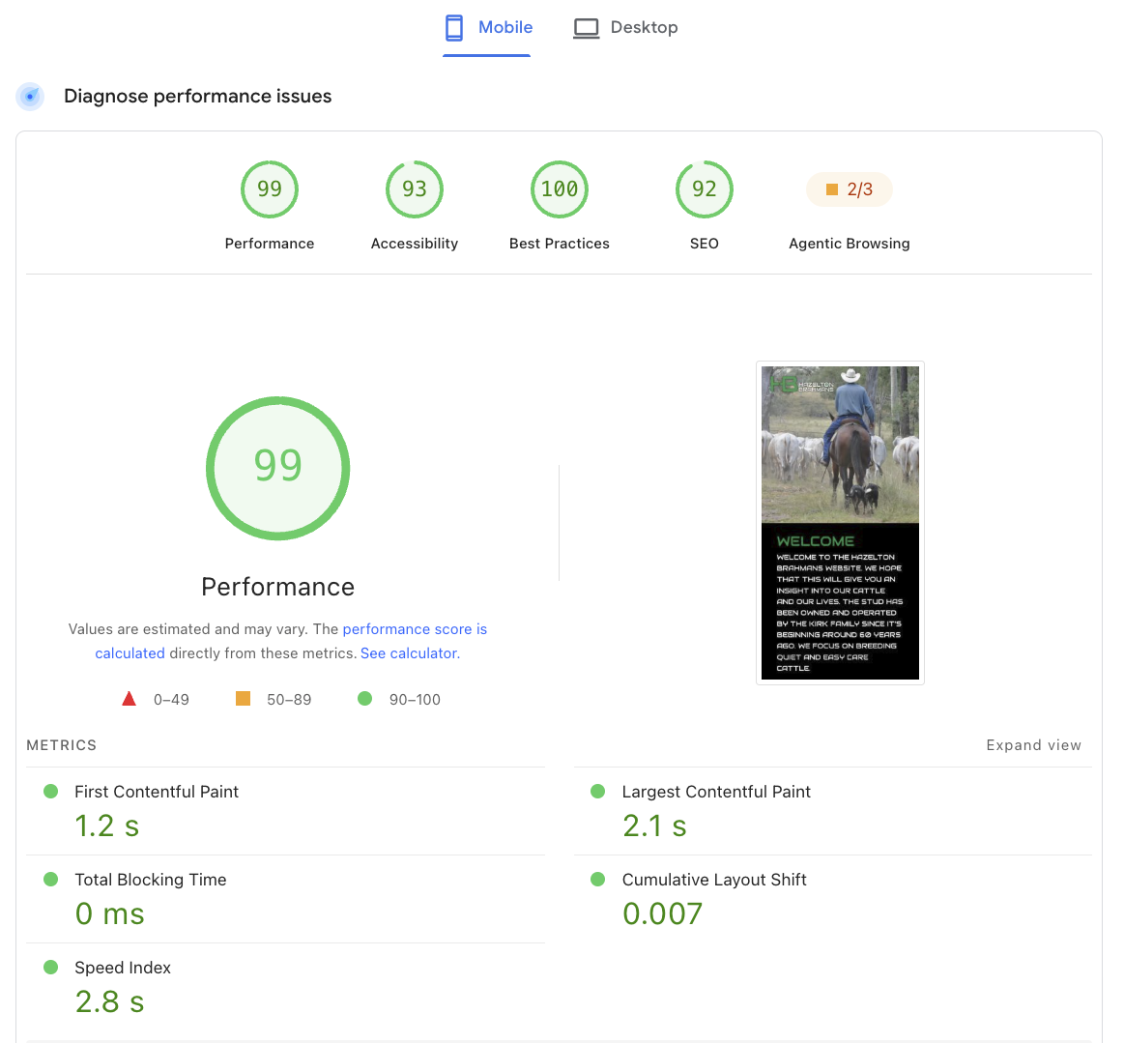The width and height of the screenshot is (1124, 1043).
Task: Click the green dot beside Cumulative Layout Shift
Action: click(598, 880)
